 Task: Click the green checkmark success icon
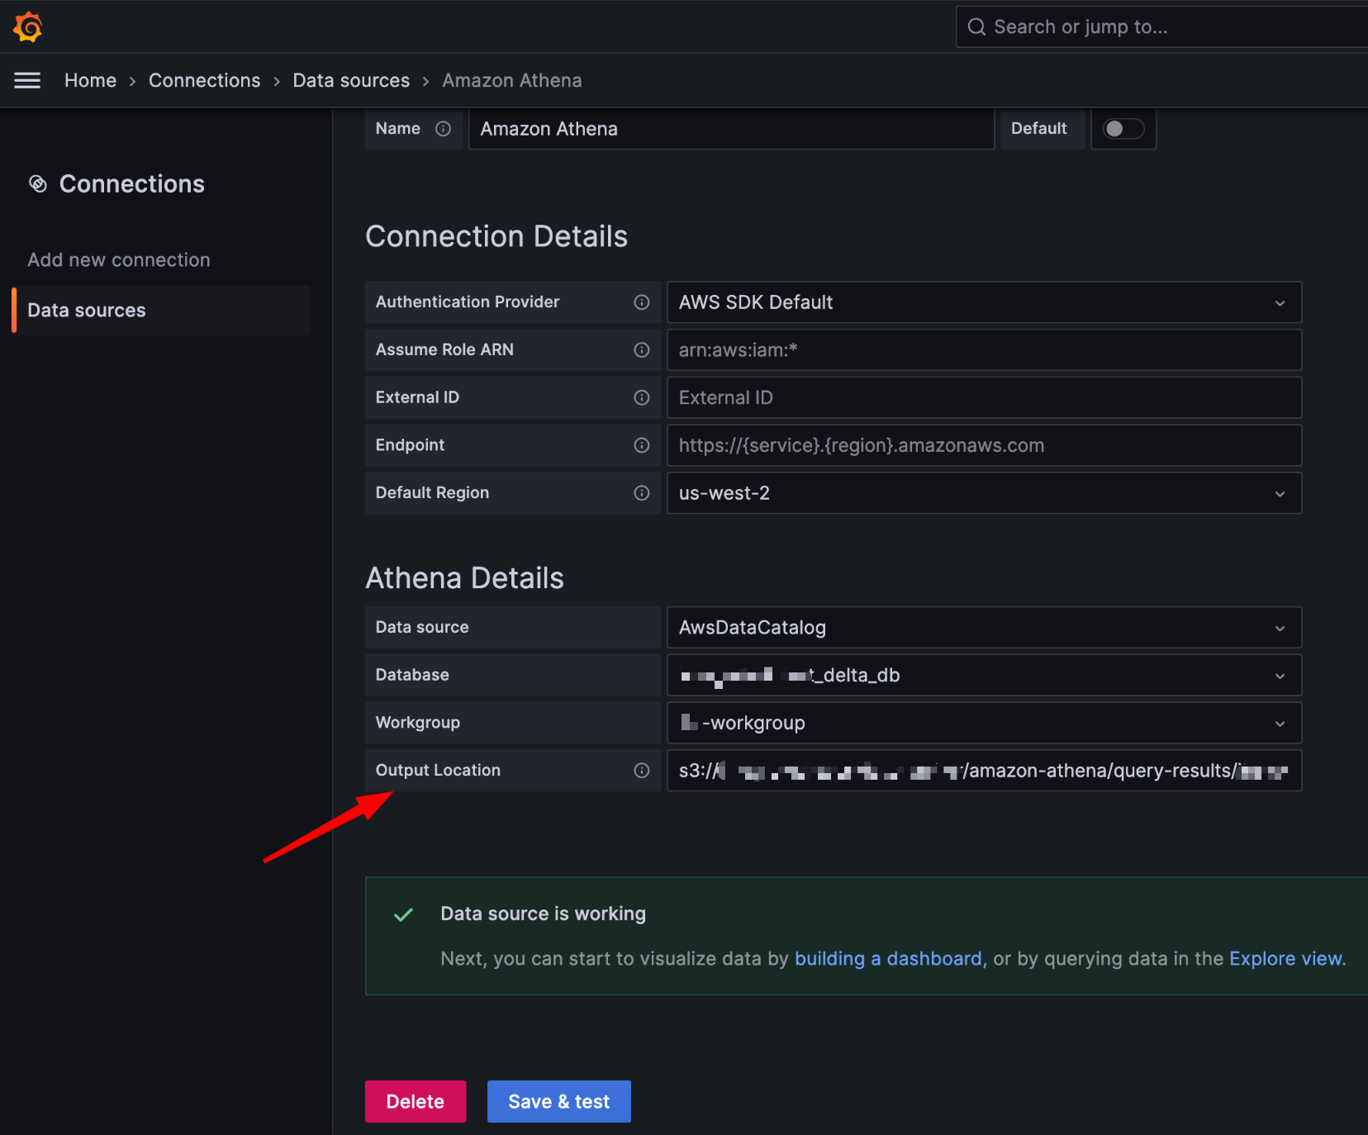pyautogui.click(x=403, y=914)
